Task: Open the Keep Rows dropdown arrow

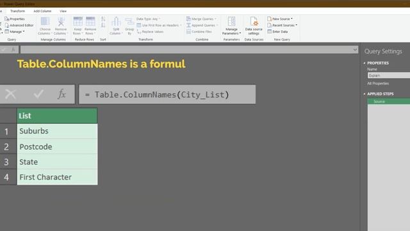Action: point(82,33)
